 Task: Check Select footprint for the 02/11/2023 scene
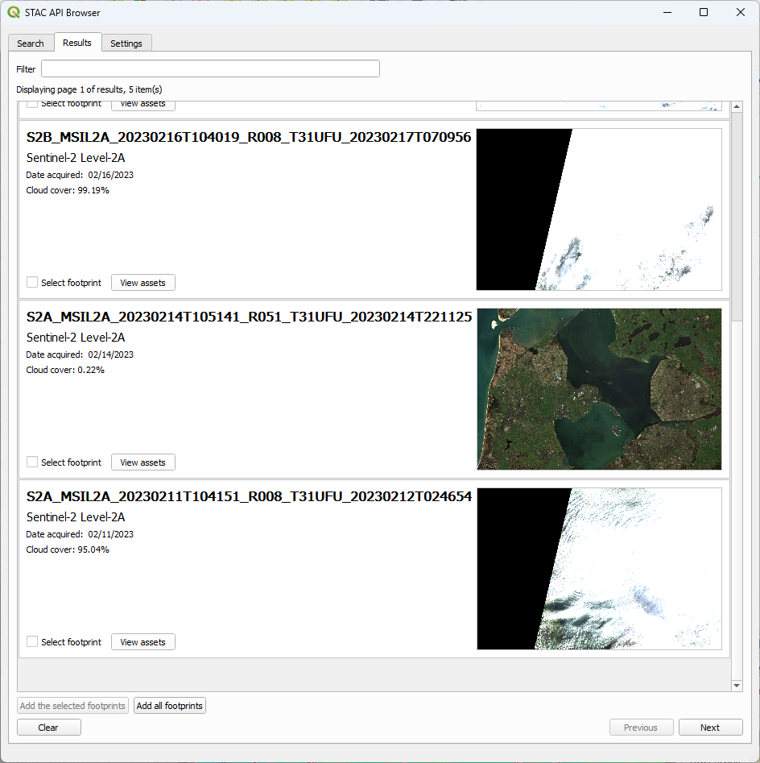point(31,641)
